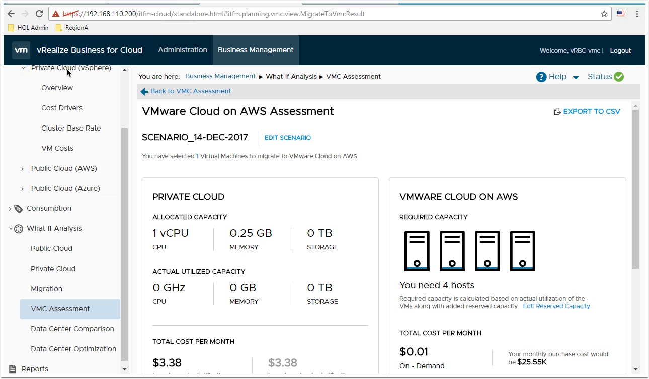Click the main content vertical scrollbar

coord(635,189)
